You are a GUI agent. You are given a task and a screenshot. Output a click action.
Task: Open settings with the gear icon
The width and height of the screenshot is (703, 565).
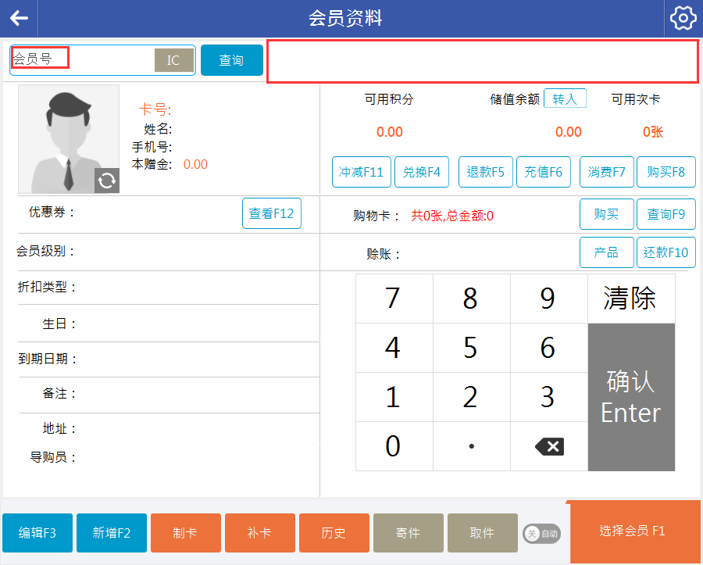click(x=683, y=19)
